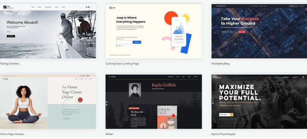Image resolution: width=307 pixels, height=139 pixels.
Task: Click the email input field in Joop template
Action: [x=124, y=42]
